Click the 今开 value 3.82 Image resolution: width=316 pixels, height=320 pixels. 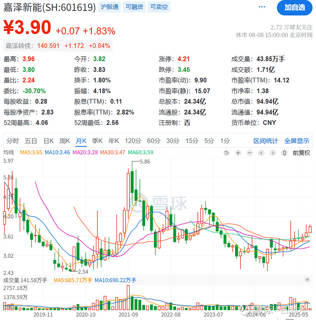99,59
